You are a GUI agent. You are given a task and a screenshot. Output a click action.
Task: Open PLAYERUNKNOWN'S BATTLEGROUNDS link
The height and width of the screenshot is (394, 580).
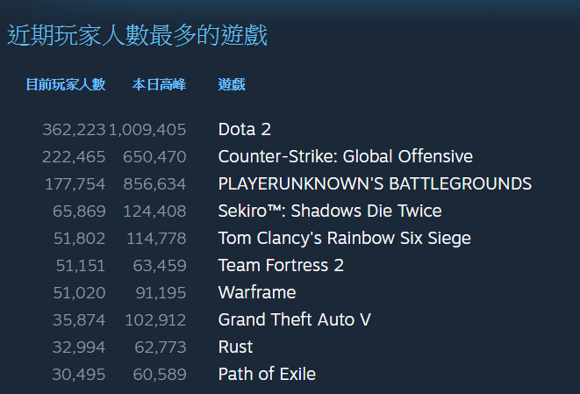tap(375, 184)
